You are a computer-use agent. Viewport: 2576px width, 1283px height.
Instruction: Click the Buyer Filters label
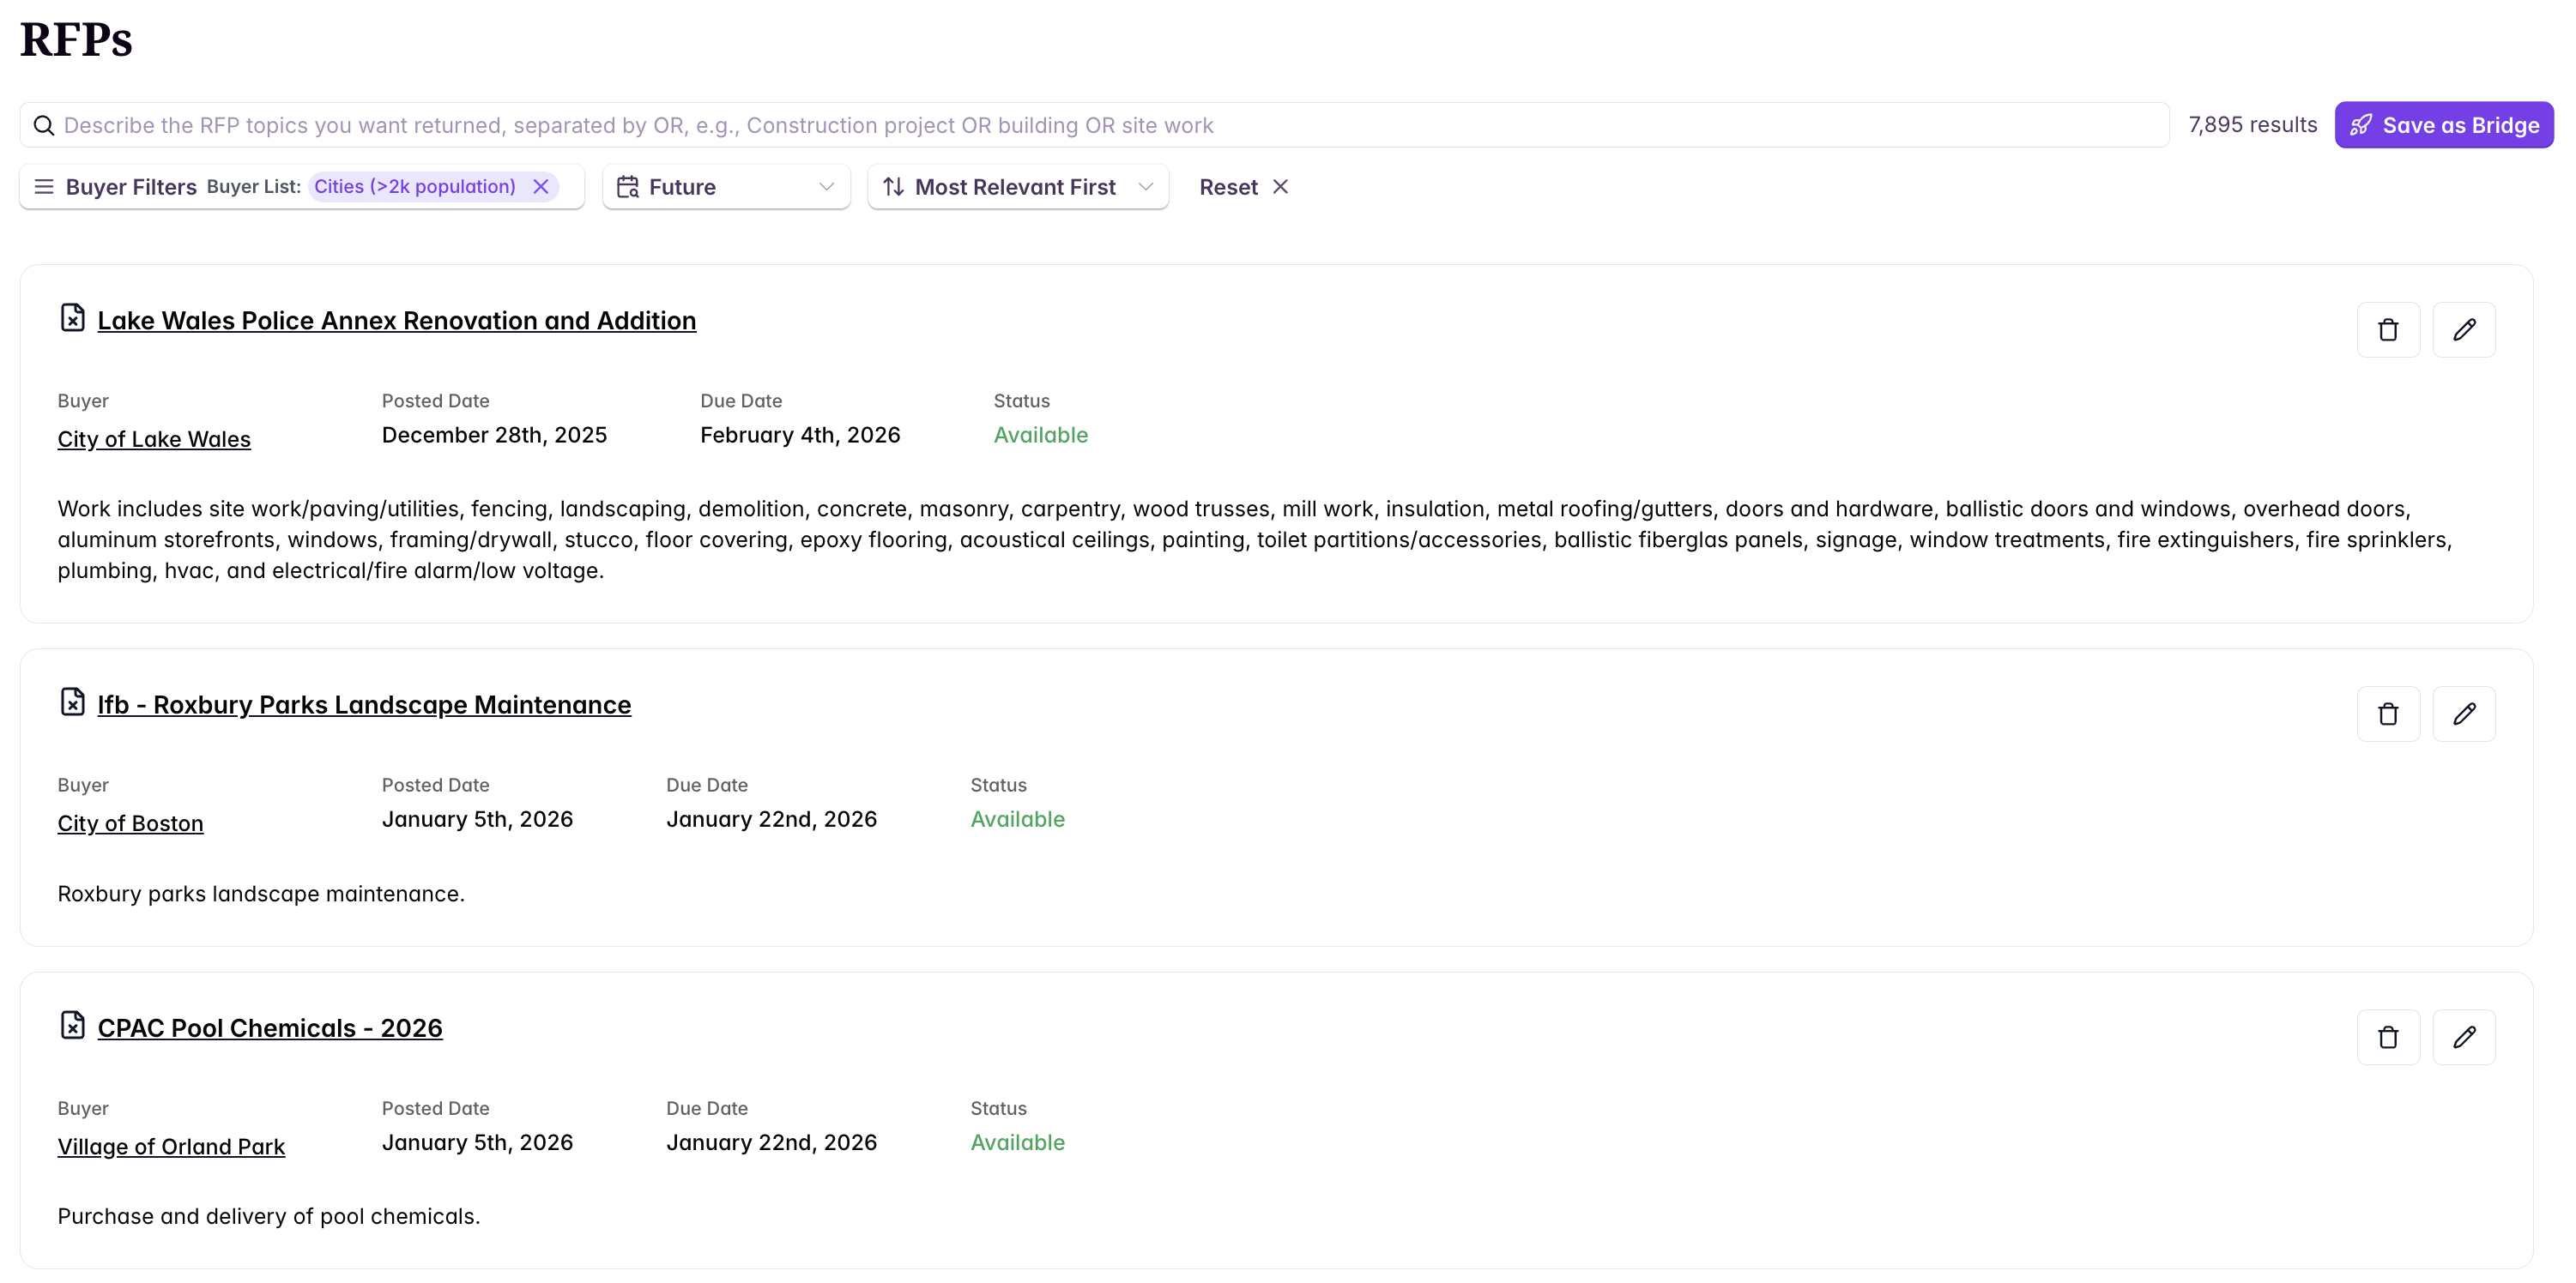point(131,186)
